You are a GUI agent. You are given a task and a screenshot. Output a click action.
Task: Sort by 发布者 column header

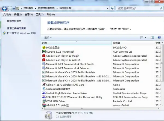coord(133,43)
